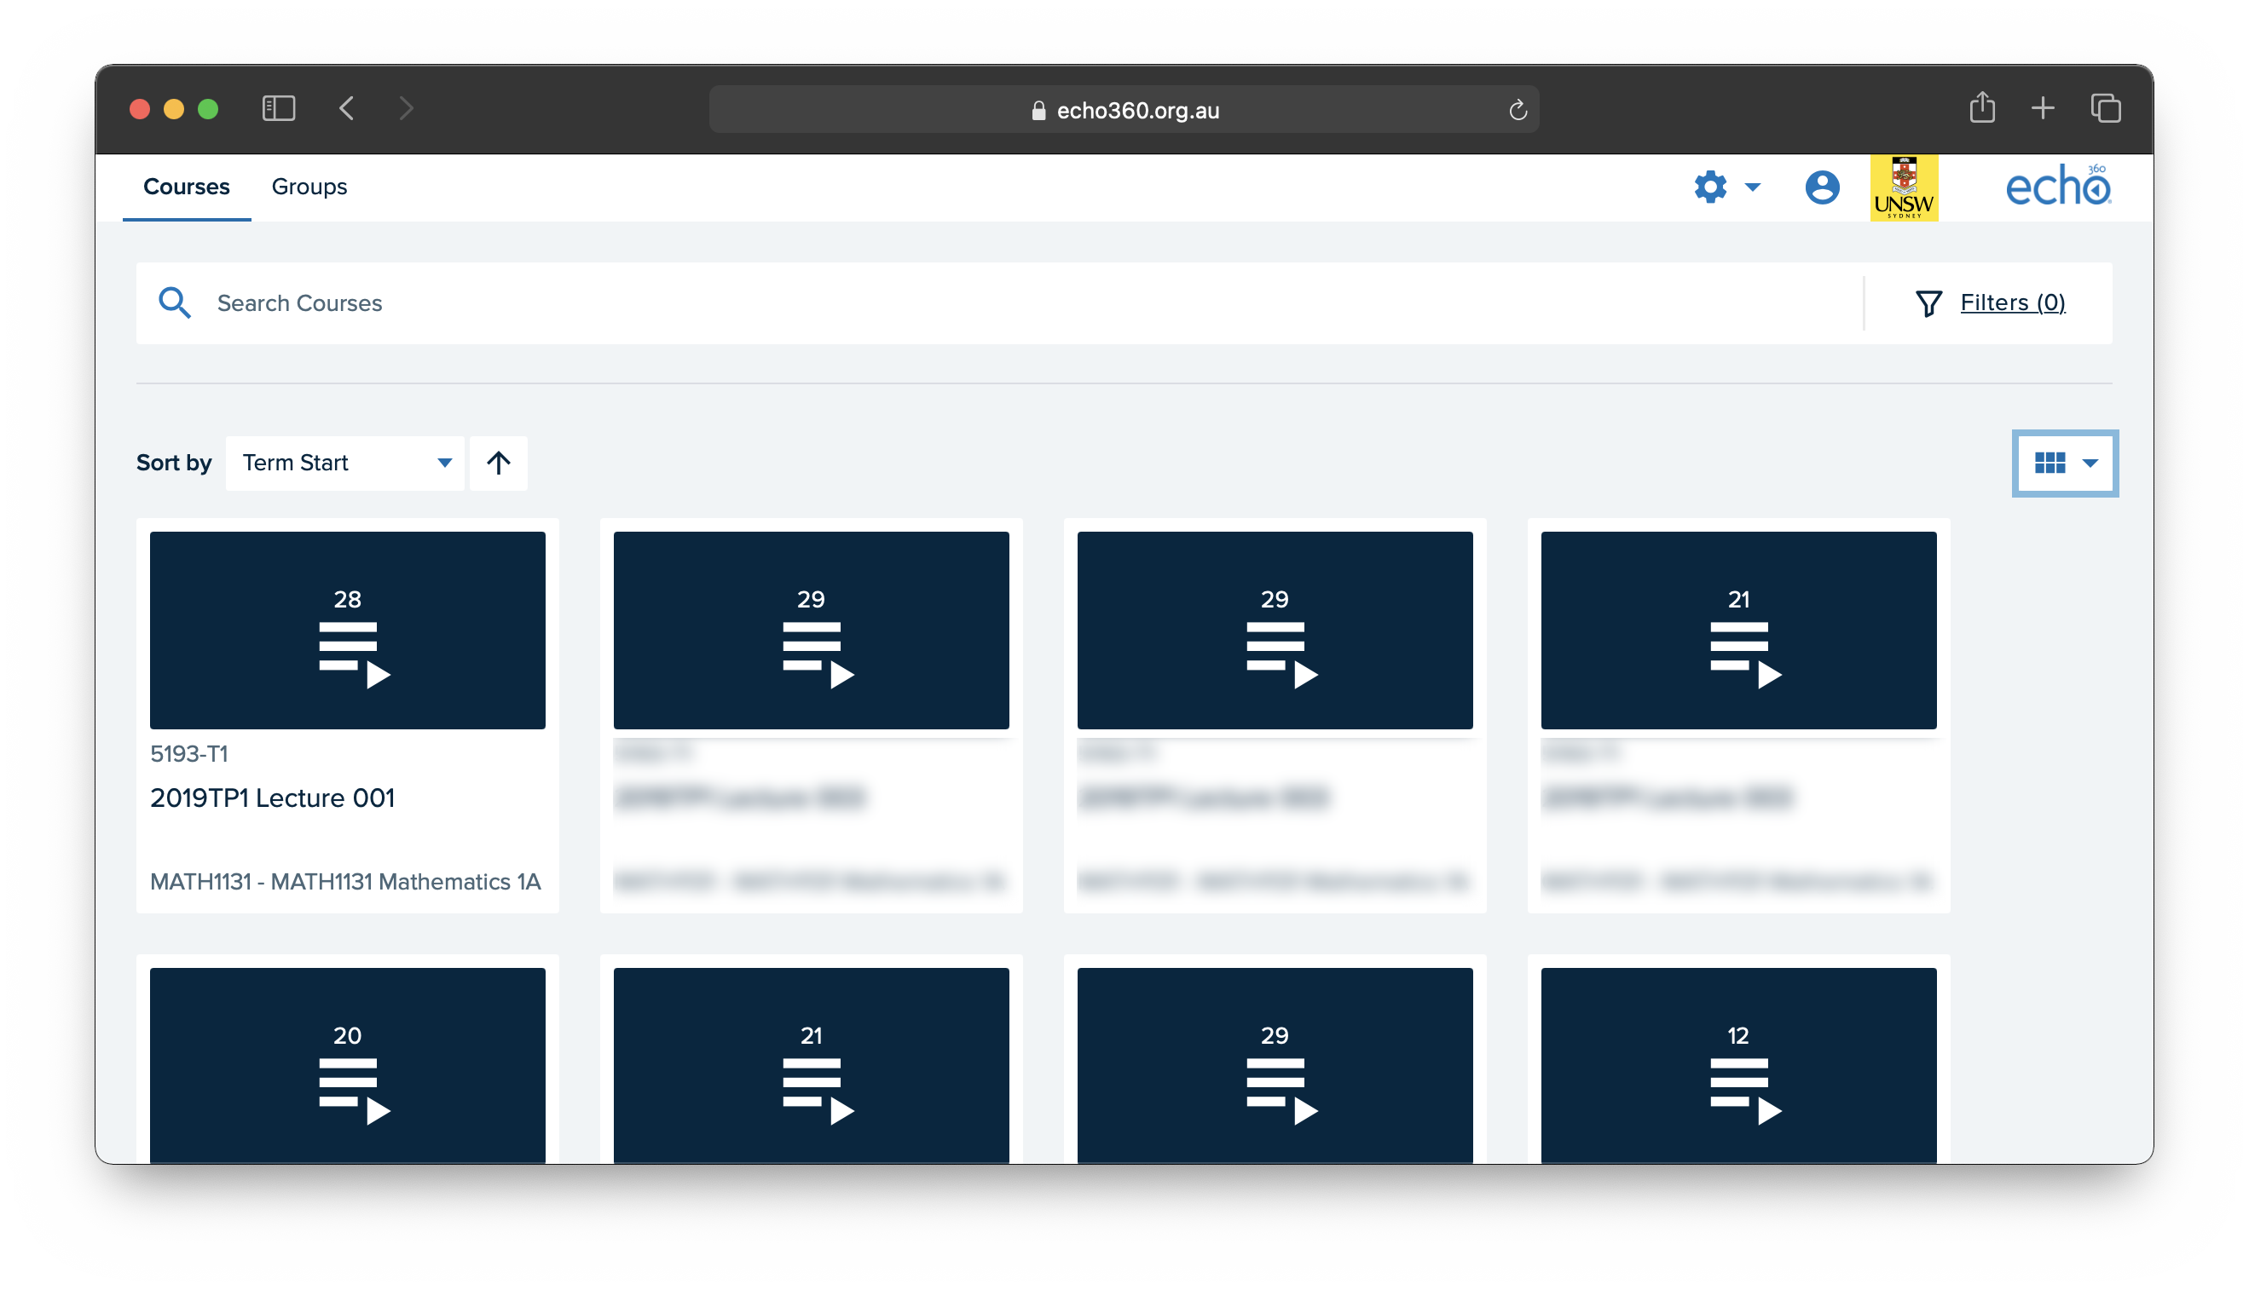Viewport: 2249px width, 1290px height.
Task: Click the grid view icon
Action: tap(2050, 464)
